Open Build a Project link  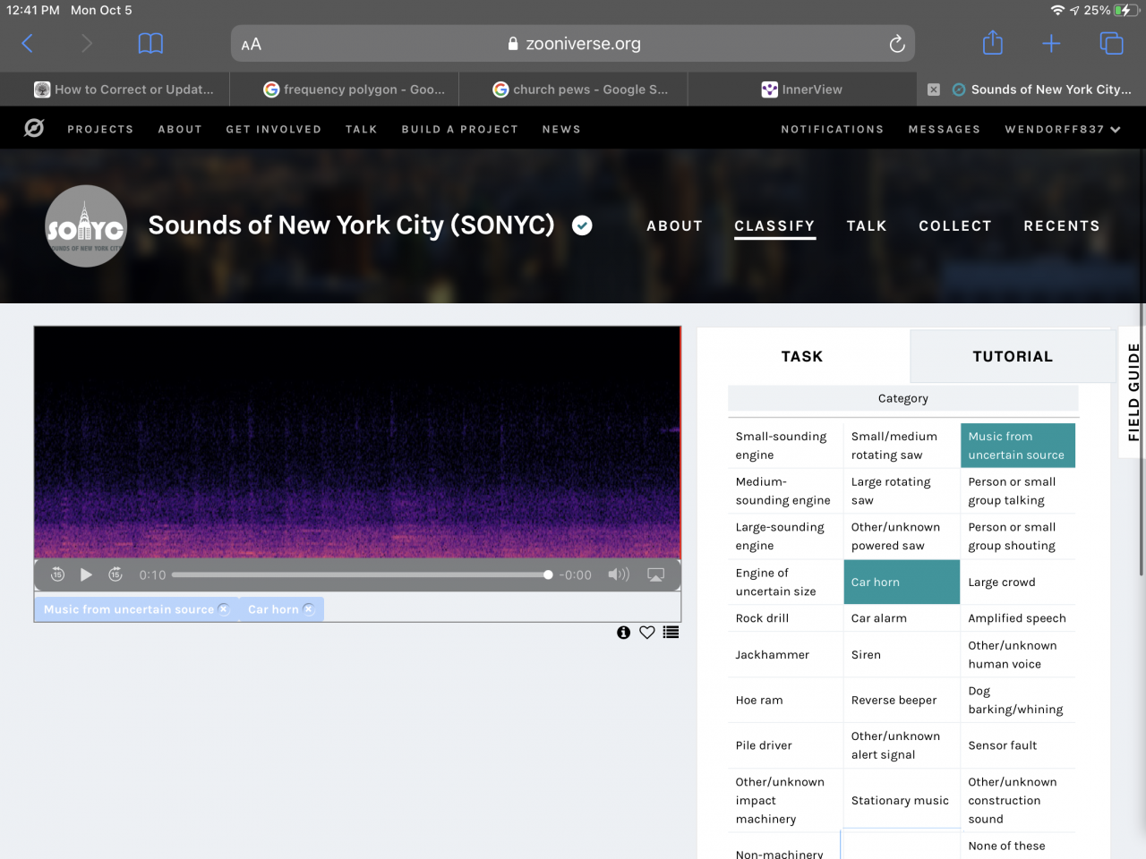(460, 130)
